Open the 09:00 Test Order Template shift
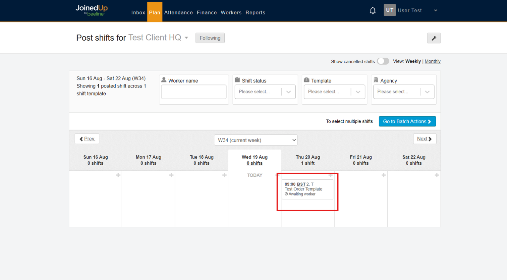 click(308, 189)
